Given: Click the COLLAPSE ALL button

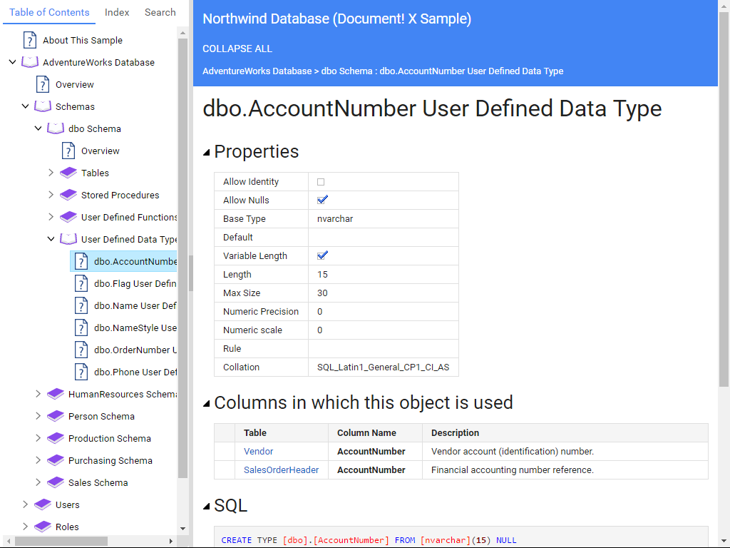Looking at the screenshot, I should (x=237, y=49).
